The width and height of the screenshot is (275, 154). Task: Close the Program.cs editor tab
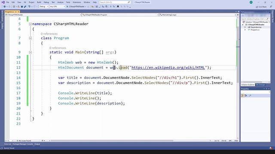(x=18, y=12)
